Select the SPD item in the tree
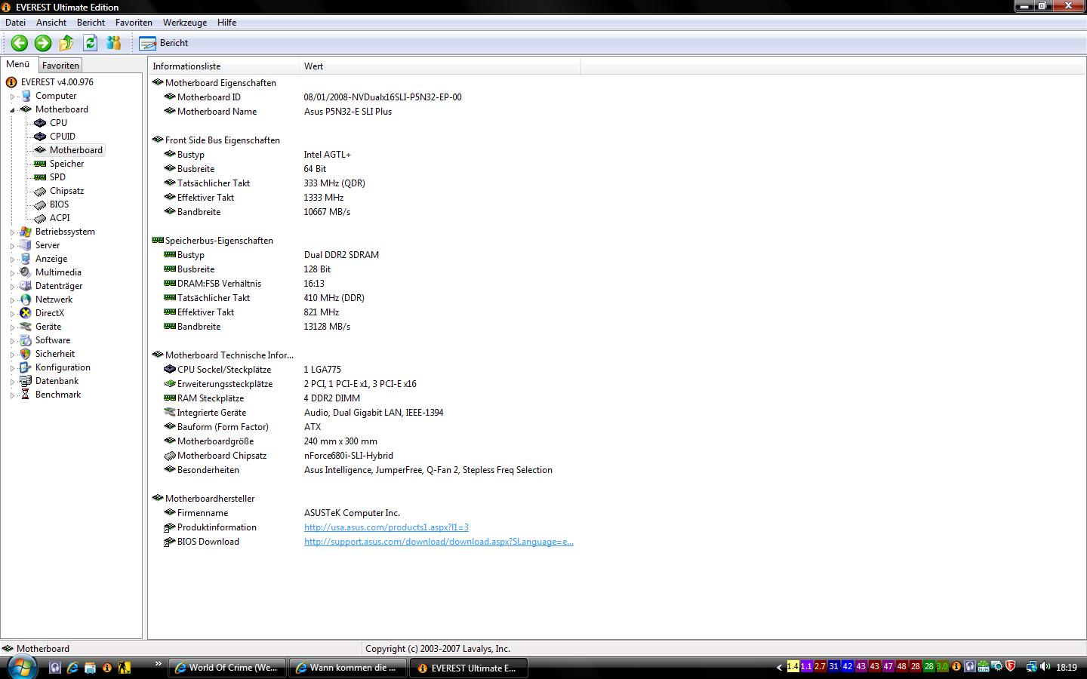Viewport: 1087px width, 679px height. (x=57, y=177)
